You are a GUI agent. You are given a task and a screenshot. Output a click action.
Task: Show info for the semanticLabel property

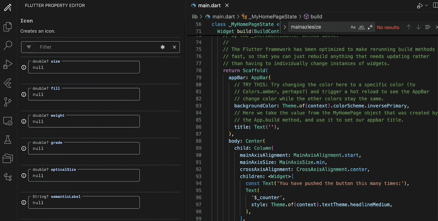coord(24,203)
